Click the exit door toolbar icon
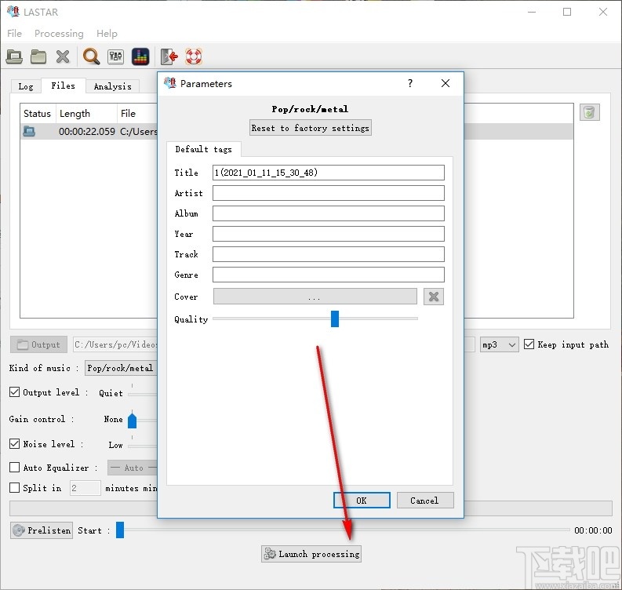622x590 pixels. (169, 56)
